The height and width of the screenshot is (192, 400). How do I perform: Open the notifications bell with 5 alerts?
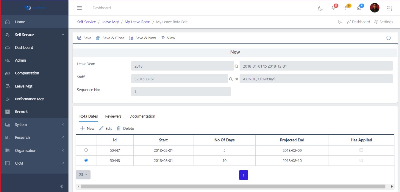[333, 9]
